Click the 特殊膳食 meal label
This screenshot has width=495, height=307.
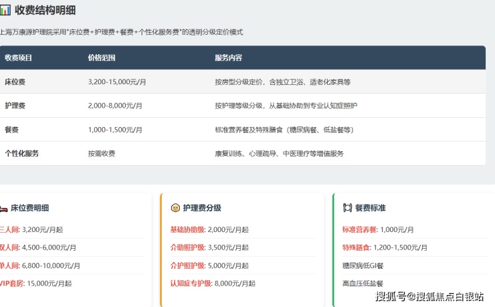point(356,247)
